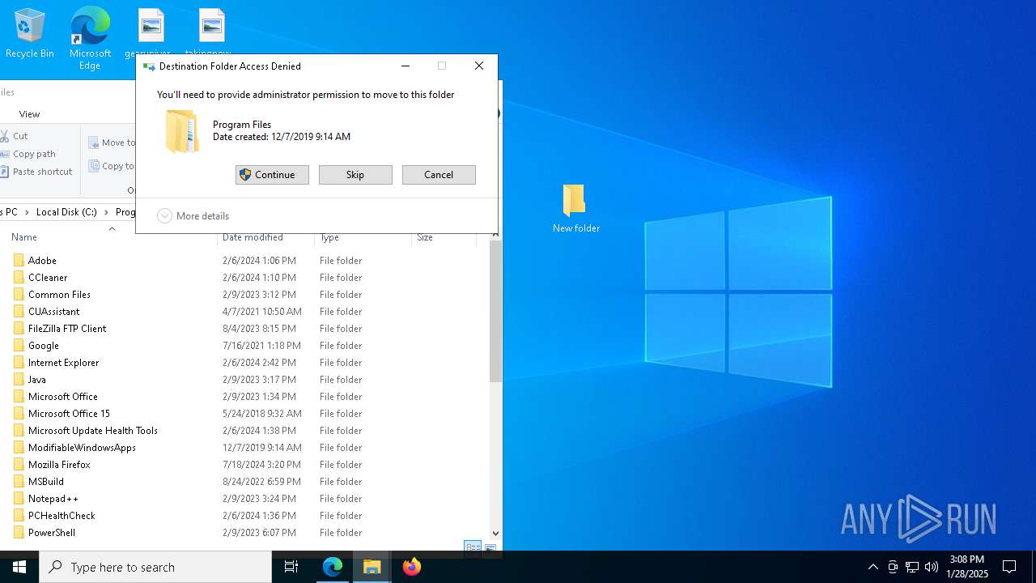Open Firefox from the taskbar
This screenshot has width=1036, height=583.
(x=411, y=567)
